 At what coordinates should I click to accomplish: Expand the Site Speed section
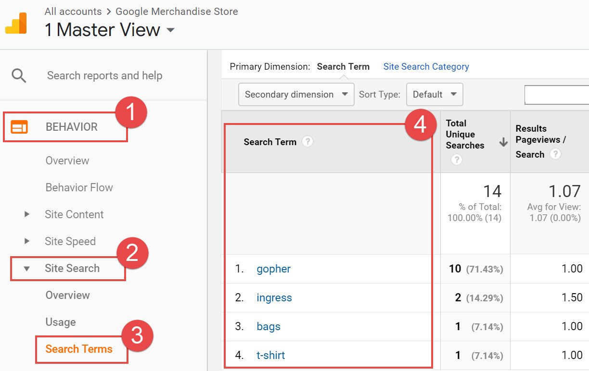[x=27, y=241]
